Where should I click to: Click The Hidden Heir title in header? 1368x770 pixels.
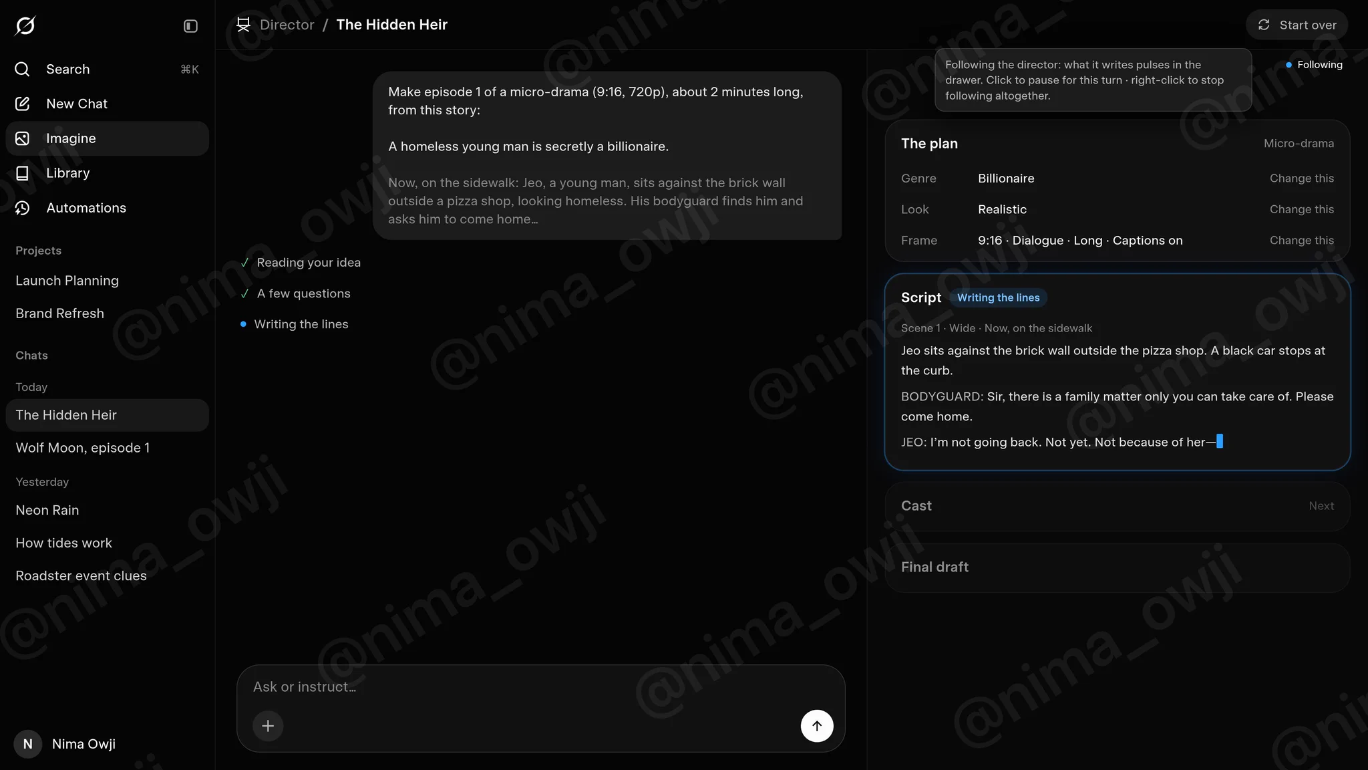click(392, 25)
